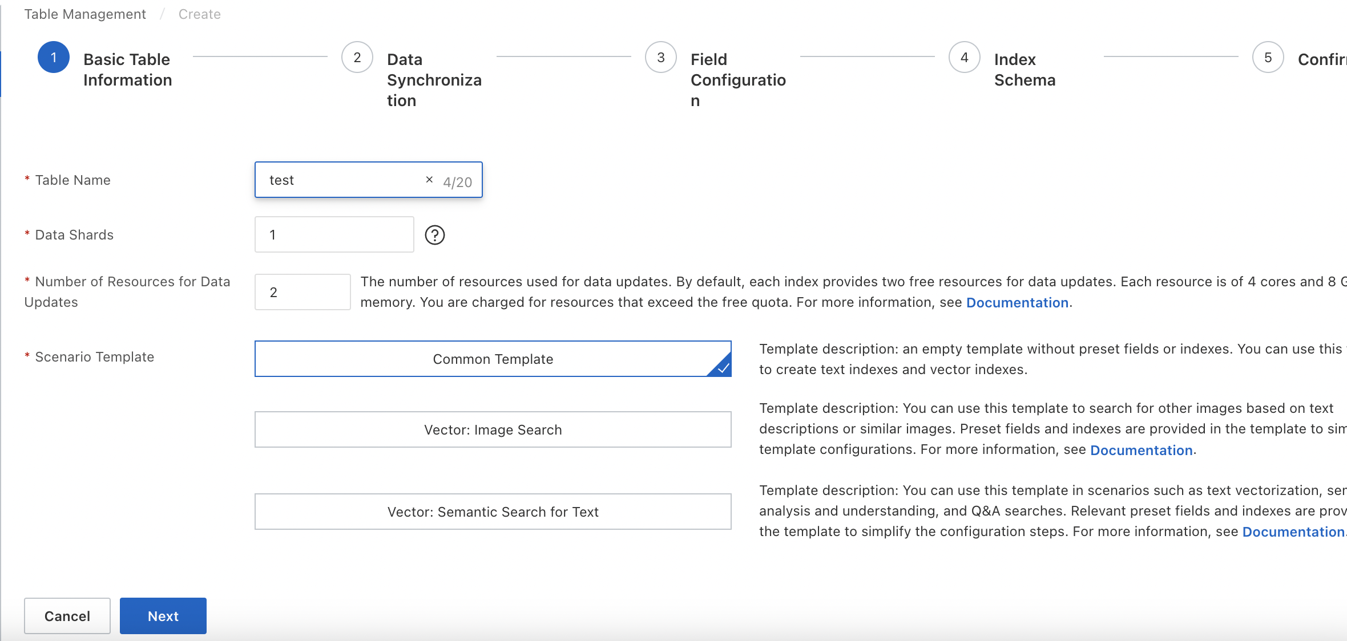Open Documentation link for Image Search template
This screenshot has height=641, width=1347.
tap(1141, 450)
